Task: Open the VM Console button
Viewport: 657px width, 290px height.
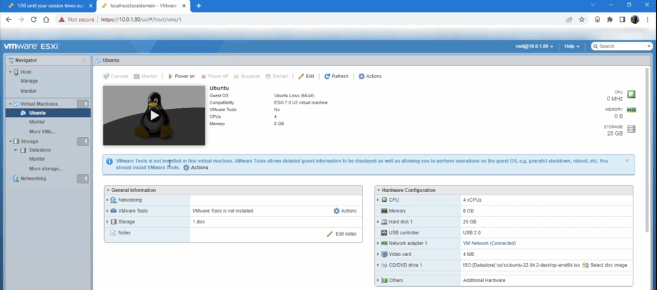Action: [x=115, y=76]
